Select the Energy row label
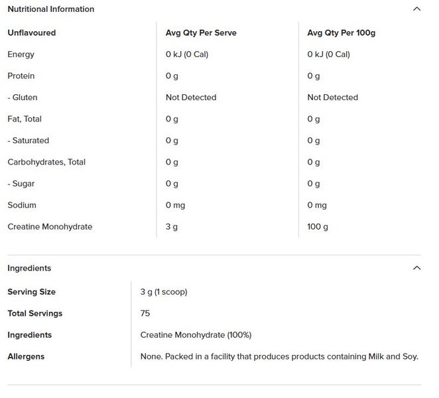 point(21,54)
